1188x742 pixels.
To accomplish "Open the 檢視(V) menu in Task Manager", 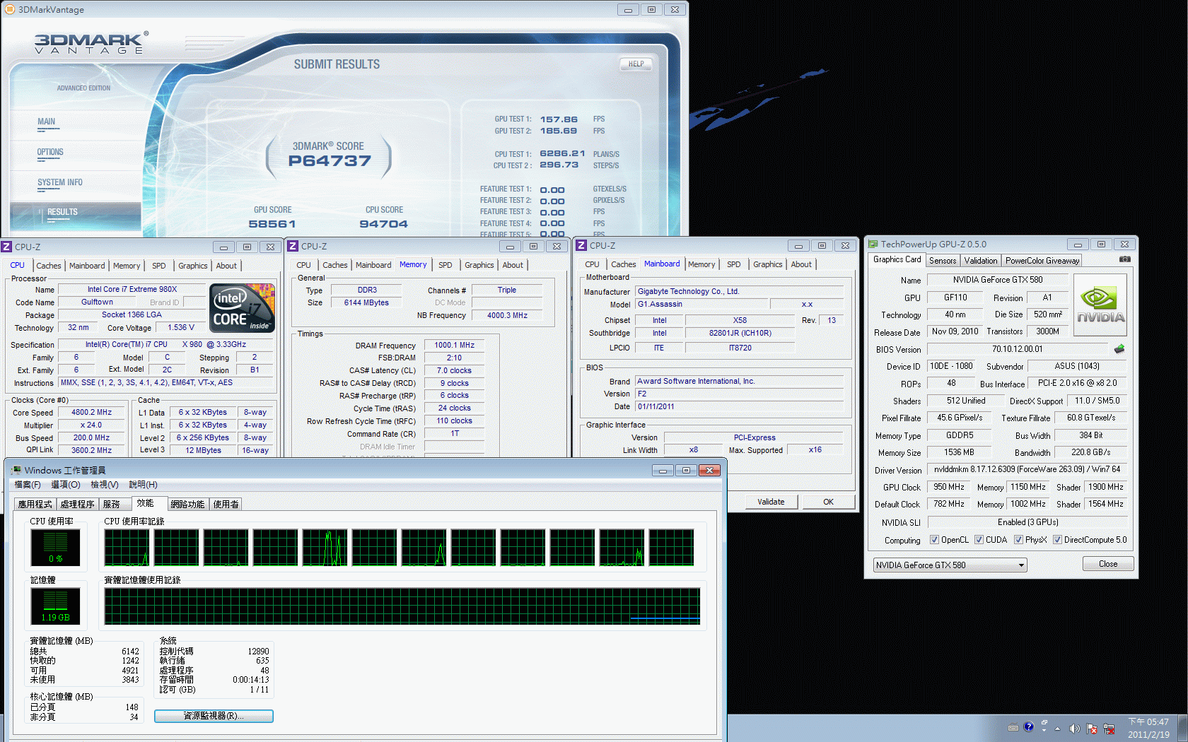I will [105, 485].
